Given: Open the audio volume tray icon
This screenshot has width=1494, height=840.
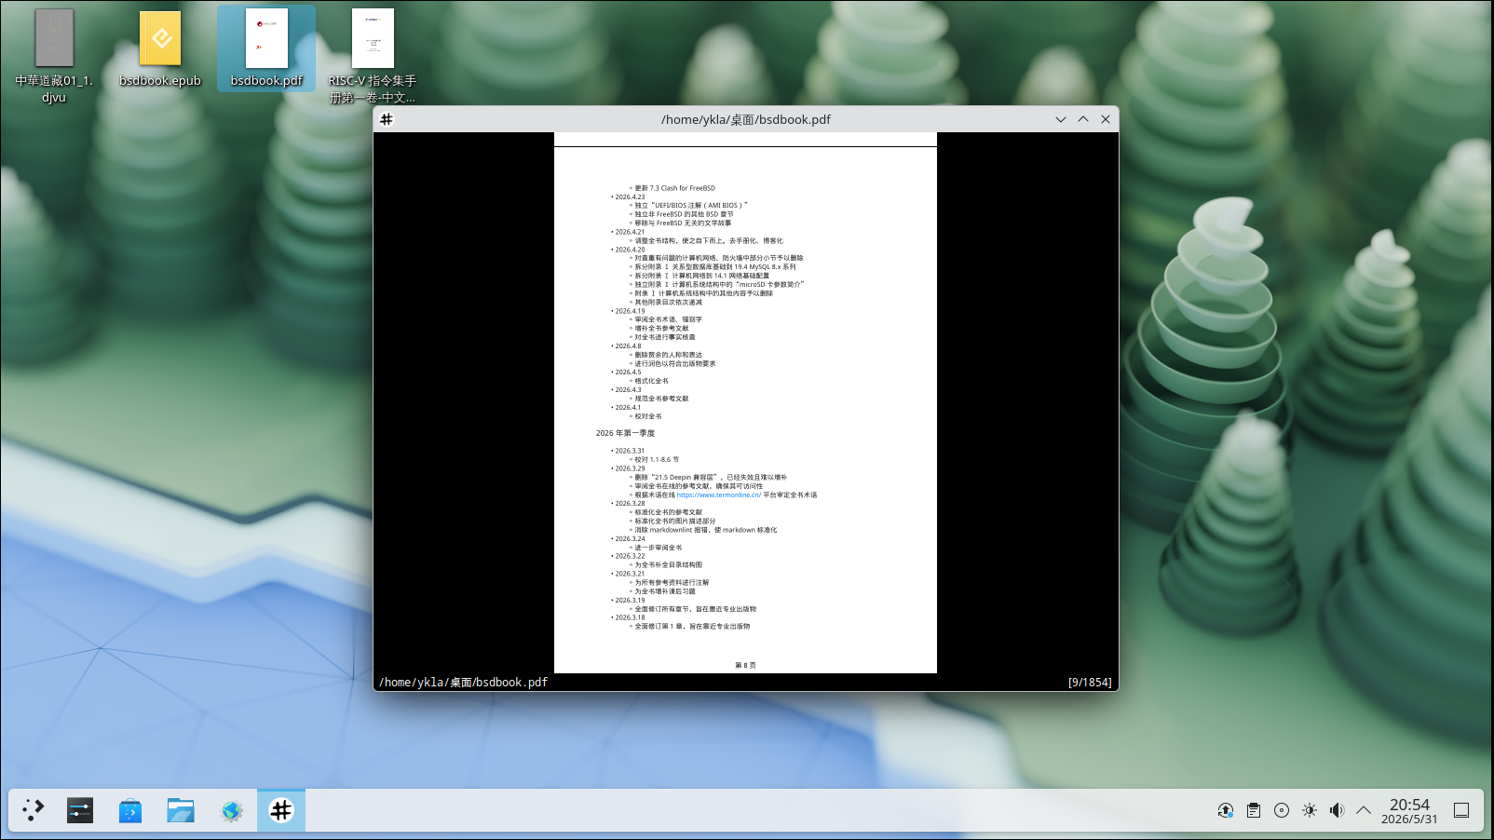Looking at the screenshot, I should pyautogui.click(x=1337, y=810).
